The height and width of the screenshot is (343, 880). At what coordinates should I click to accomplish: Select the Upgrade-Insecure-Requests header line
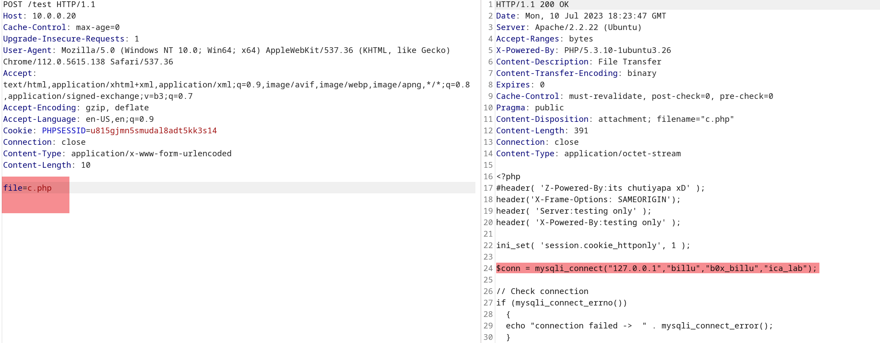pyautogui.click(x=71, y=39)
